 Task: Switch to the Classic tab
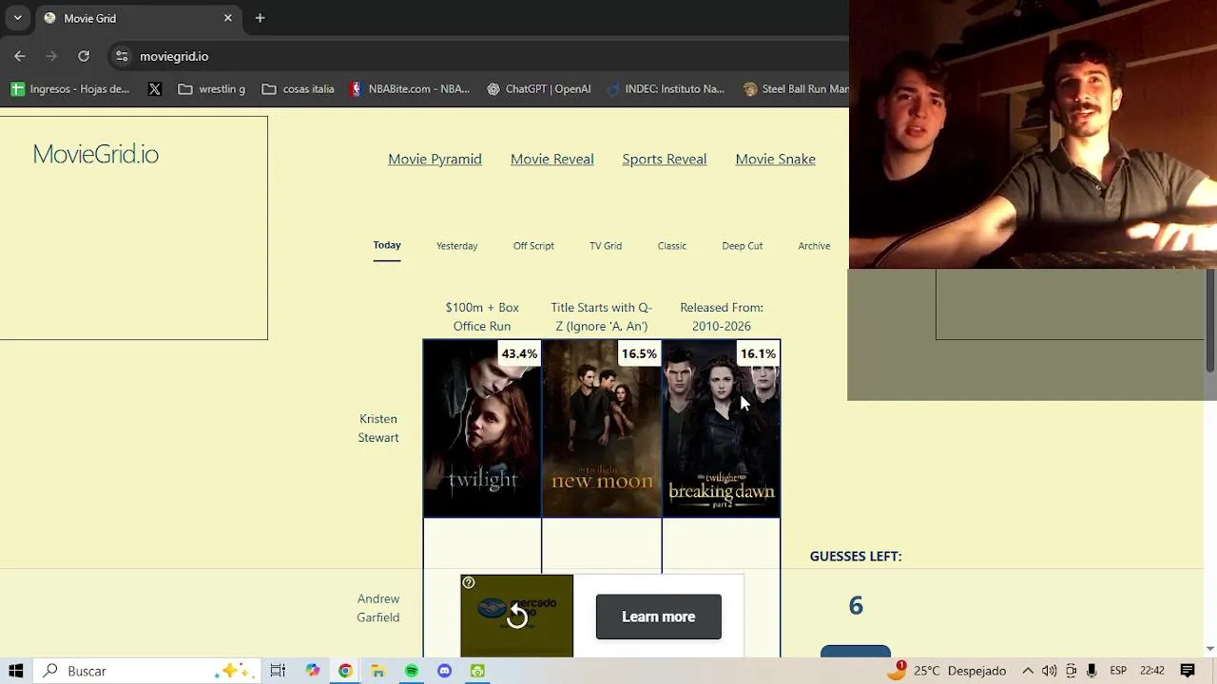671,246
